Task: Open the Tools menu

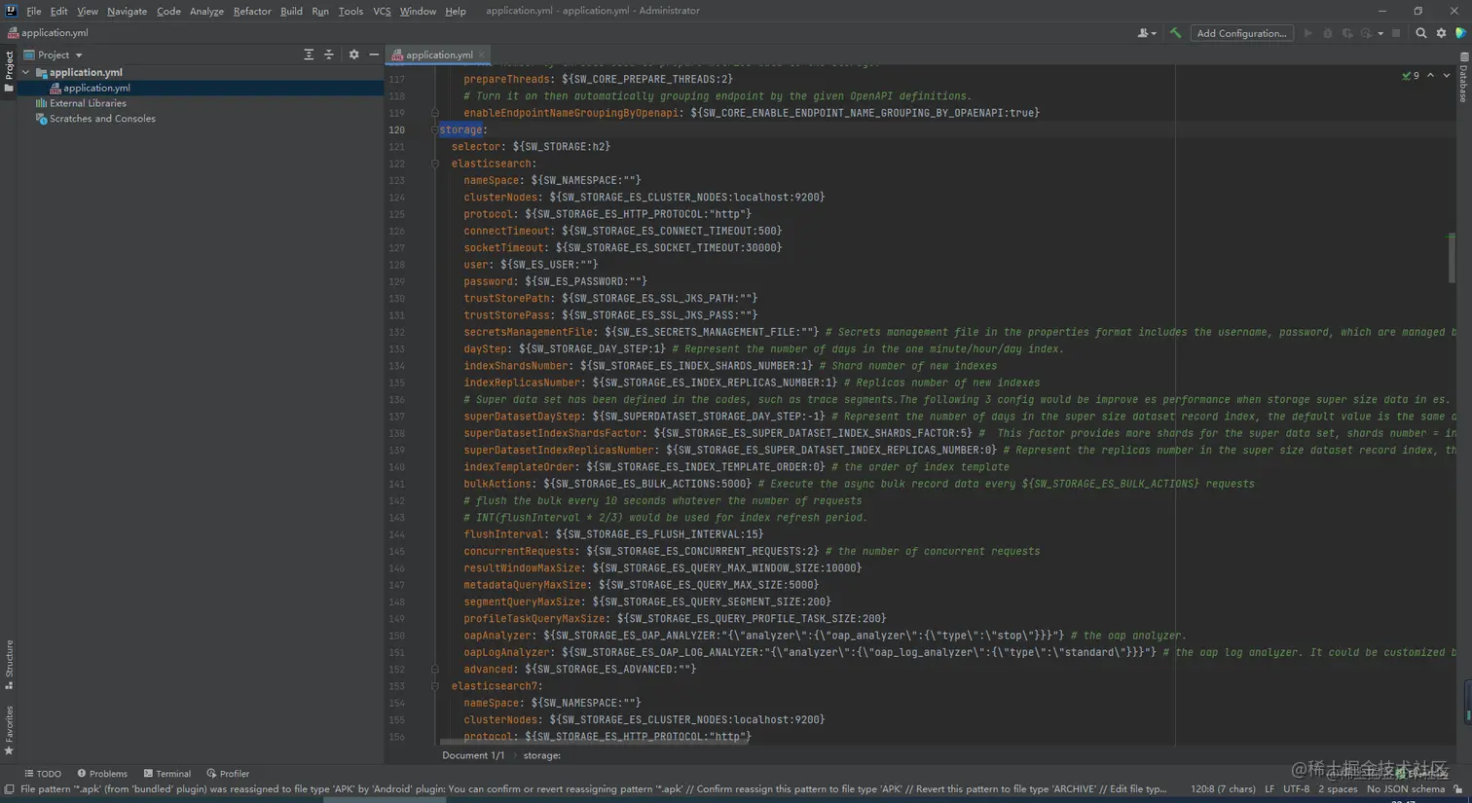Action: coord(350,11)
